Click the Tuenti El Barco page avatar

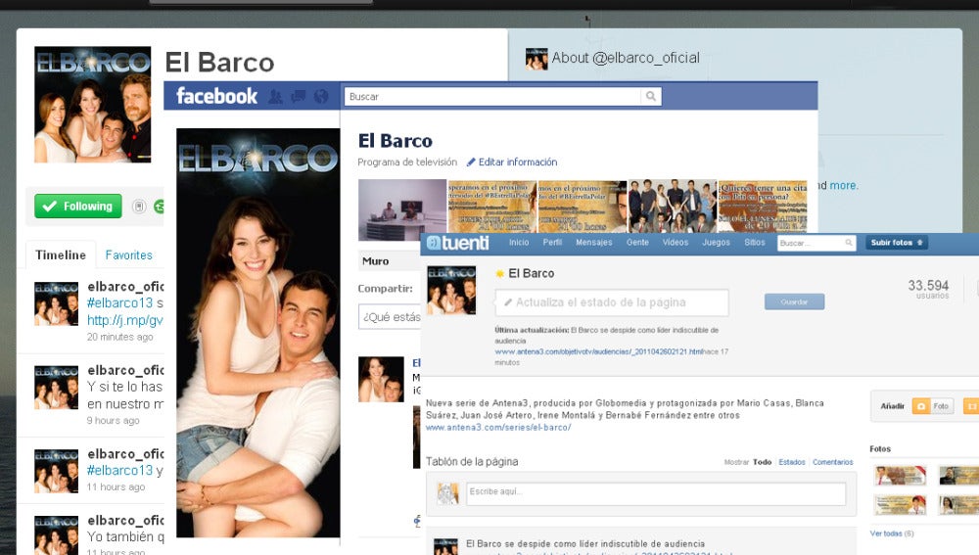[451, 290]
